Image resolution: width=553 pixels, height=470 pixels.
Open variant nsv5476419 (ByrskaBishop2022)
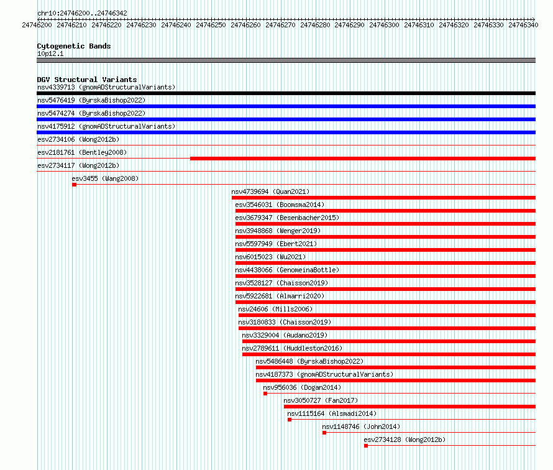click(x=91, y=100)
